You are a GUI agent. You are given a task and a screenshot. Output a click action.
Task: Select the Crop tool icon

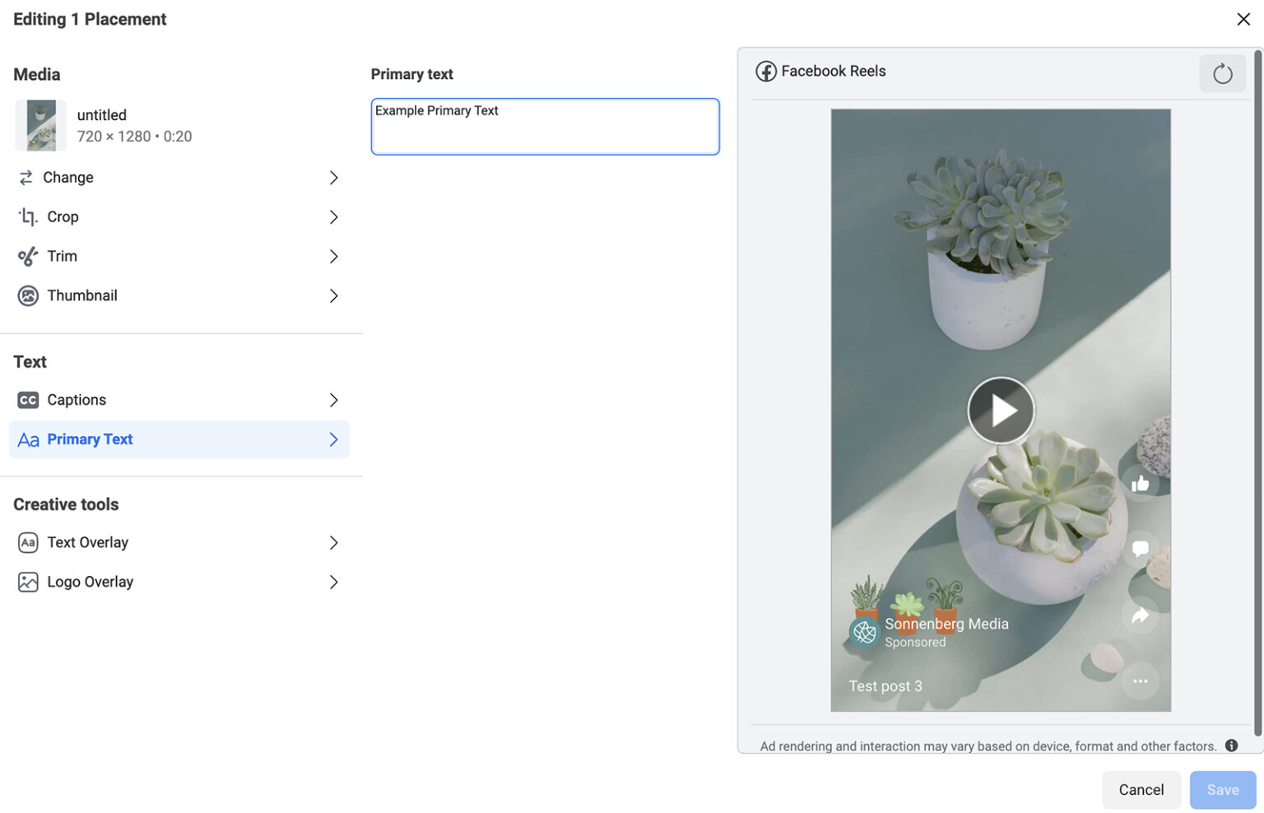tap(27, 216)
